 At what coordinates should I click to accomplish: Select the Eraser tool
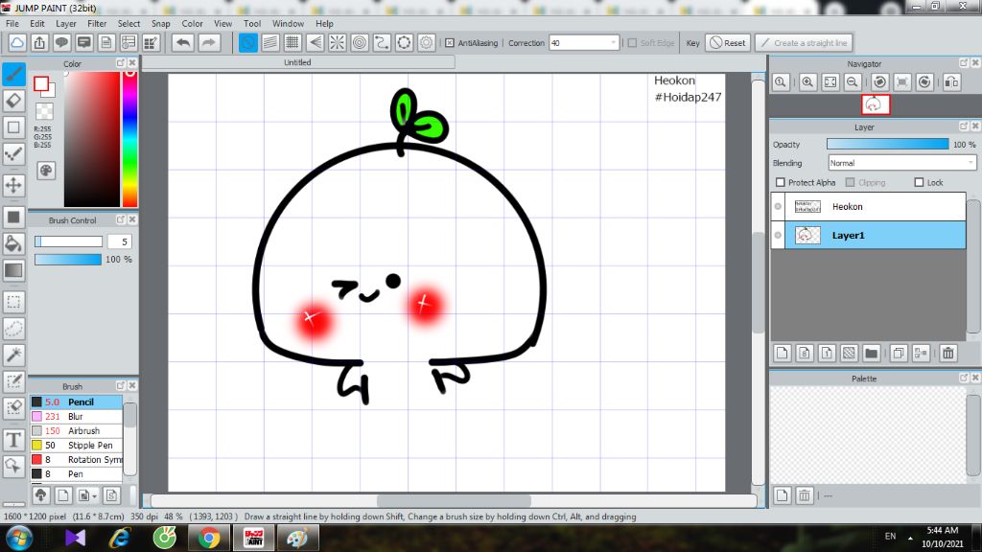click(x=13, y=101)
